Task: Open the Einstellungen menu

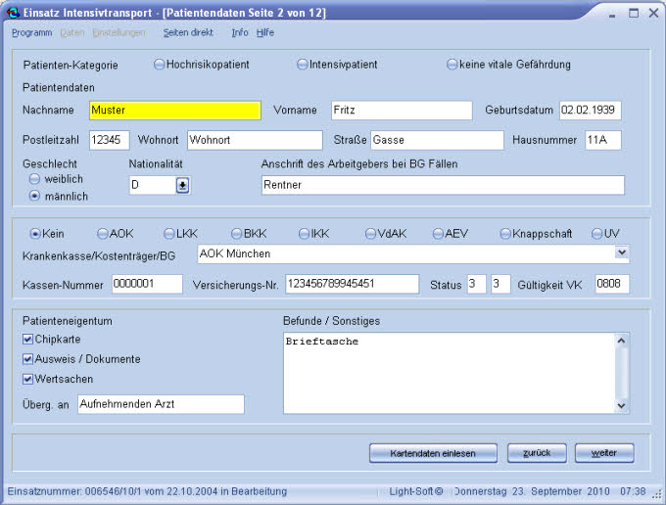Action: [x=119, y=32]
